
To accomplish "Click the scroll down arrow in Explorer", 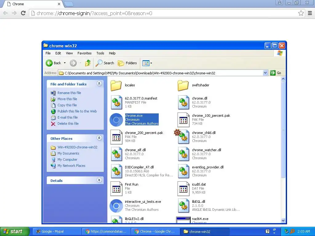I will tap(283, 220).
